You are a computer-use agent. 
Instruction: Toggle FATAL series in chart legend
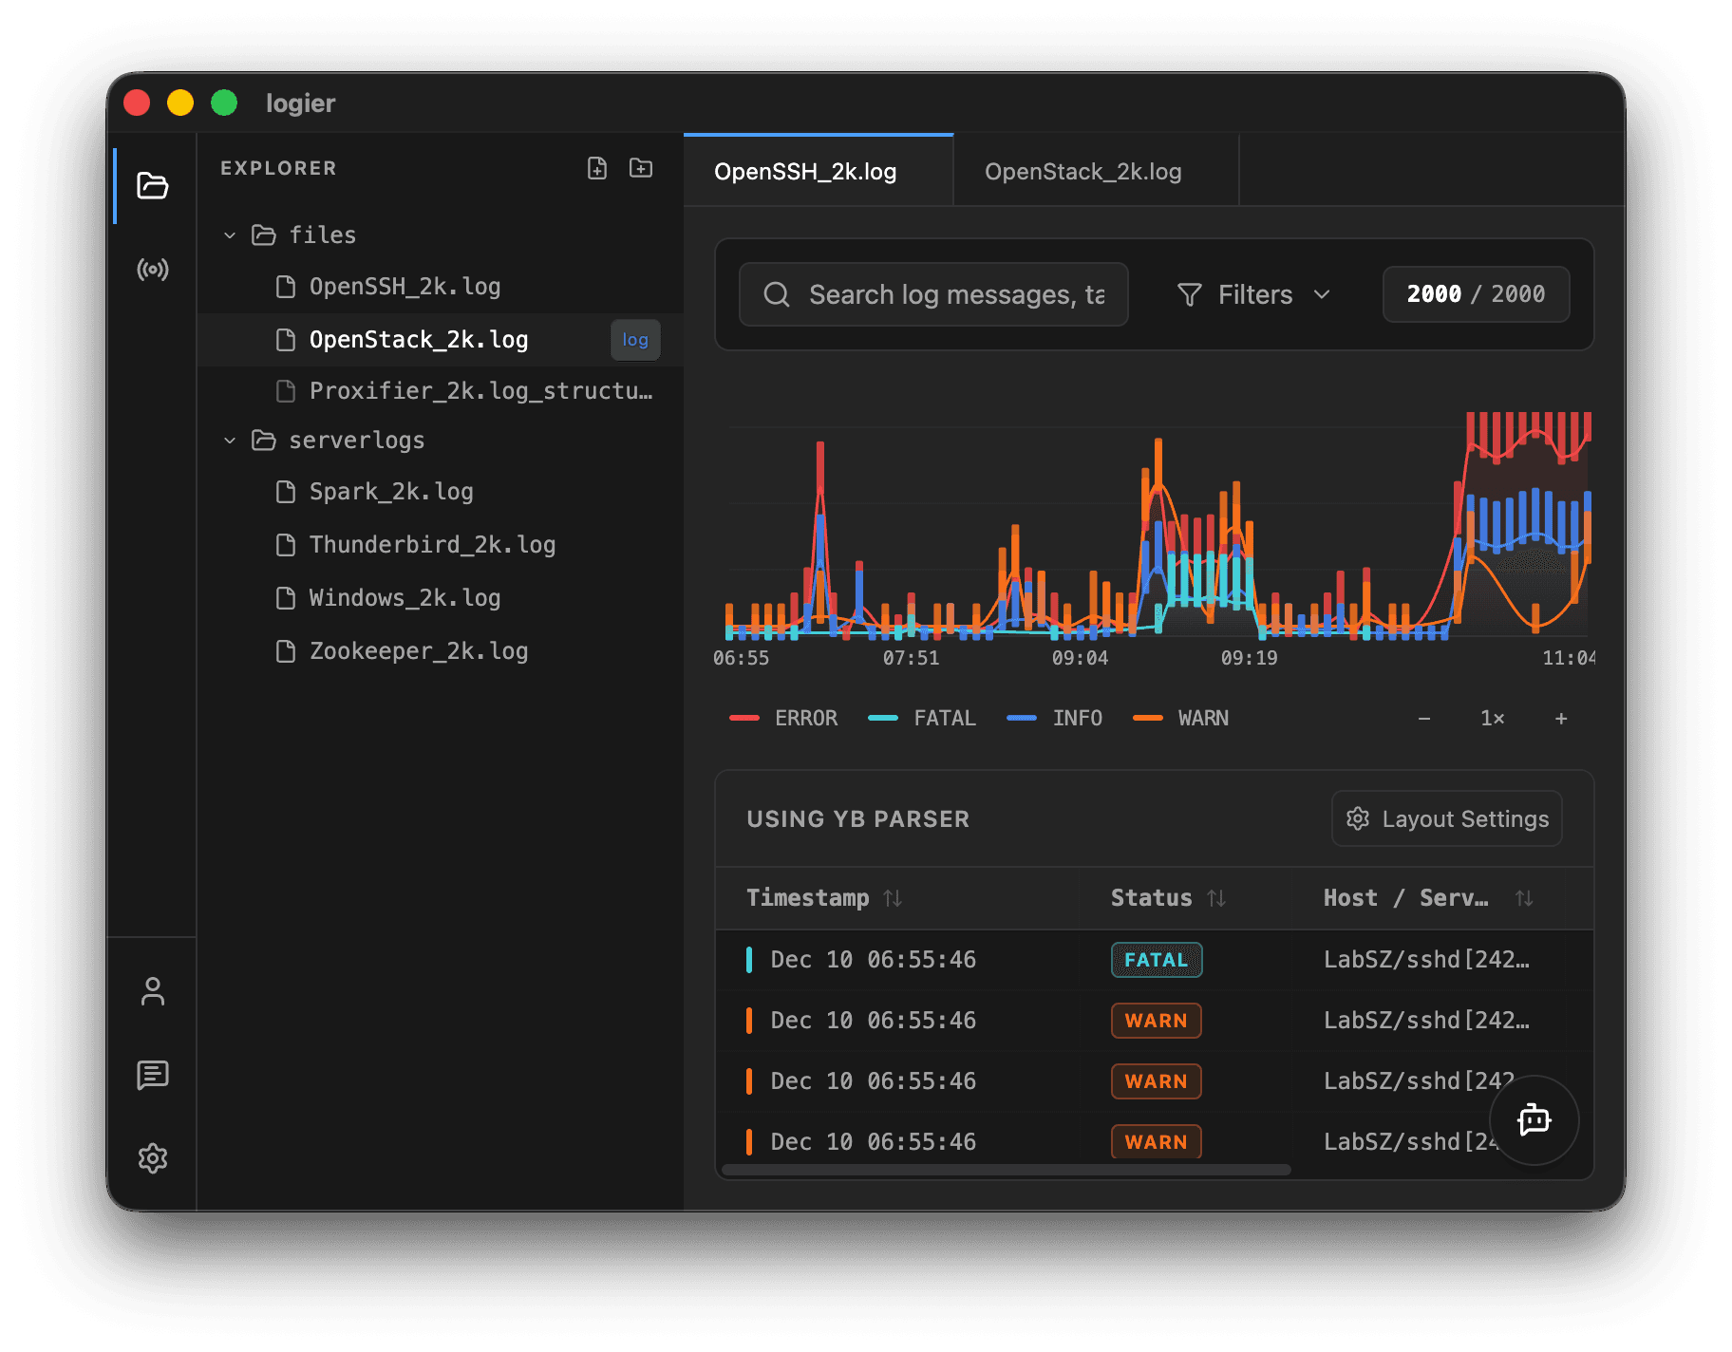point(922,719)
